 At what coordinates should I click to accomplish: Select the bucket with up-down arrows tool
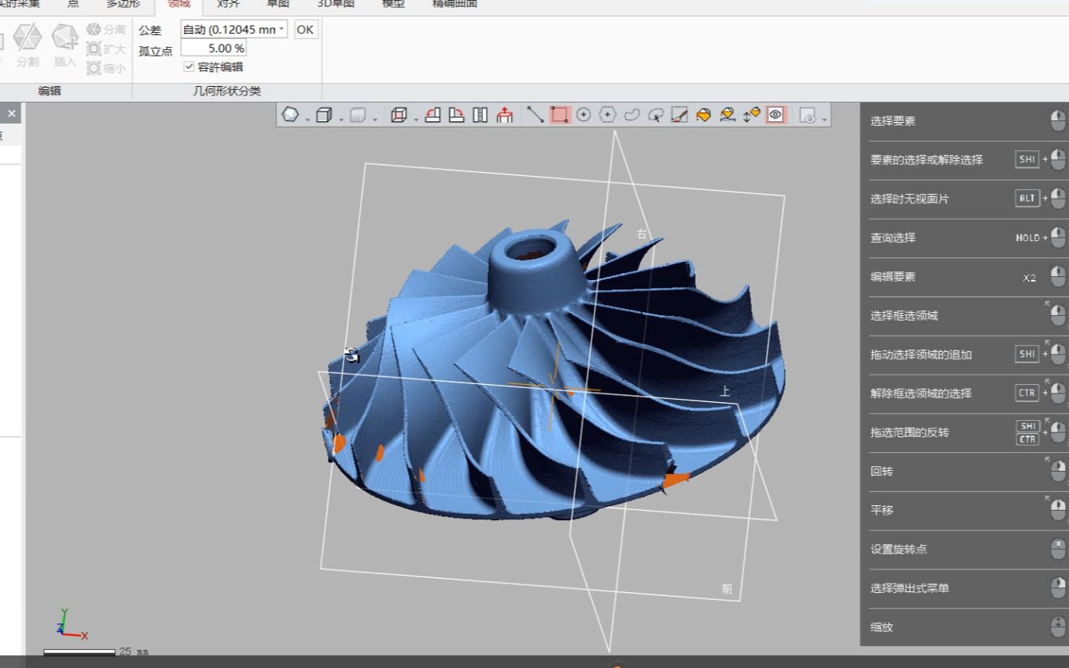[752, 115]
